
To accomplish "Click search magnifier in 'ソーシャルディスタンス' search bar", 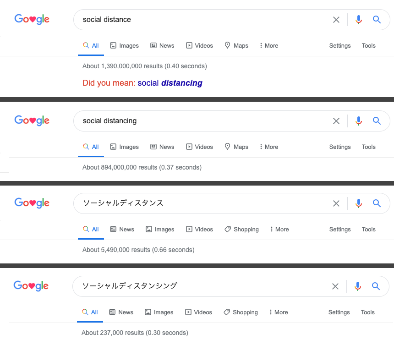I will (x=377, y=203).
